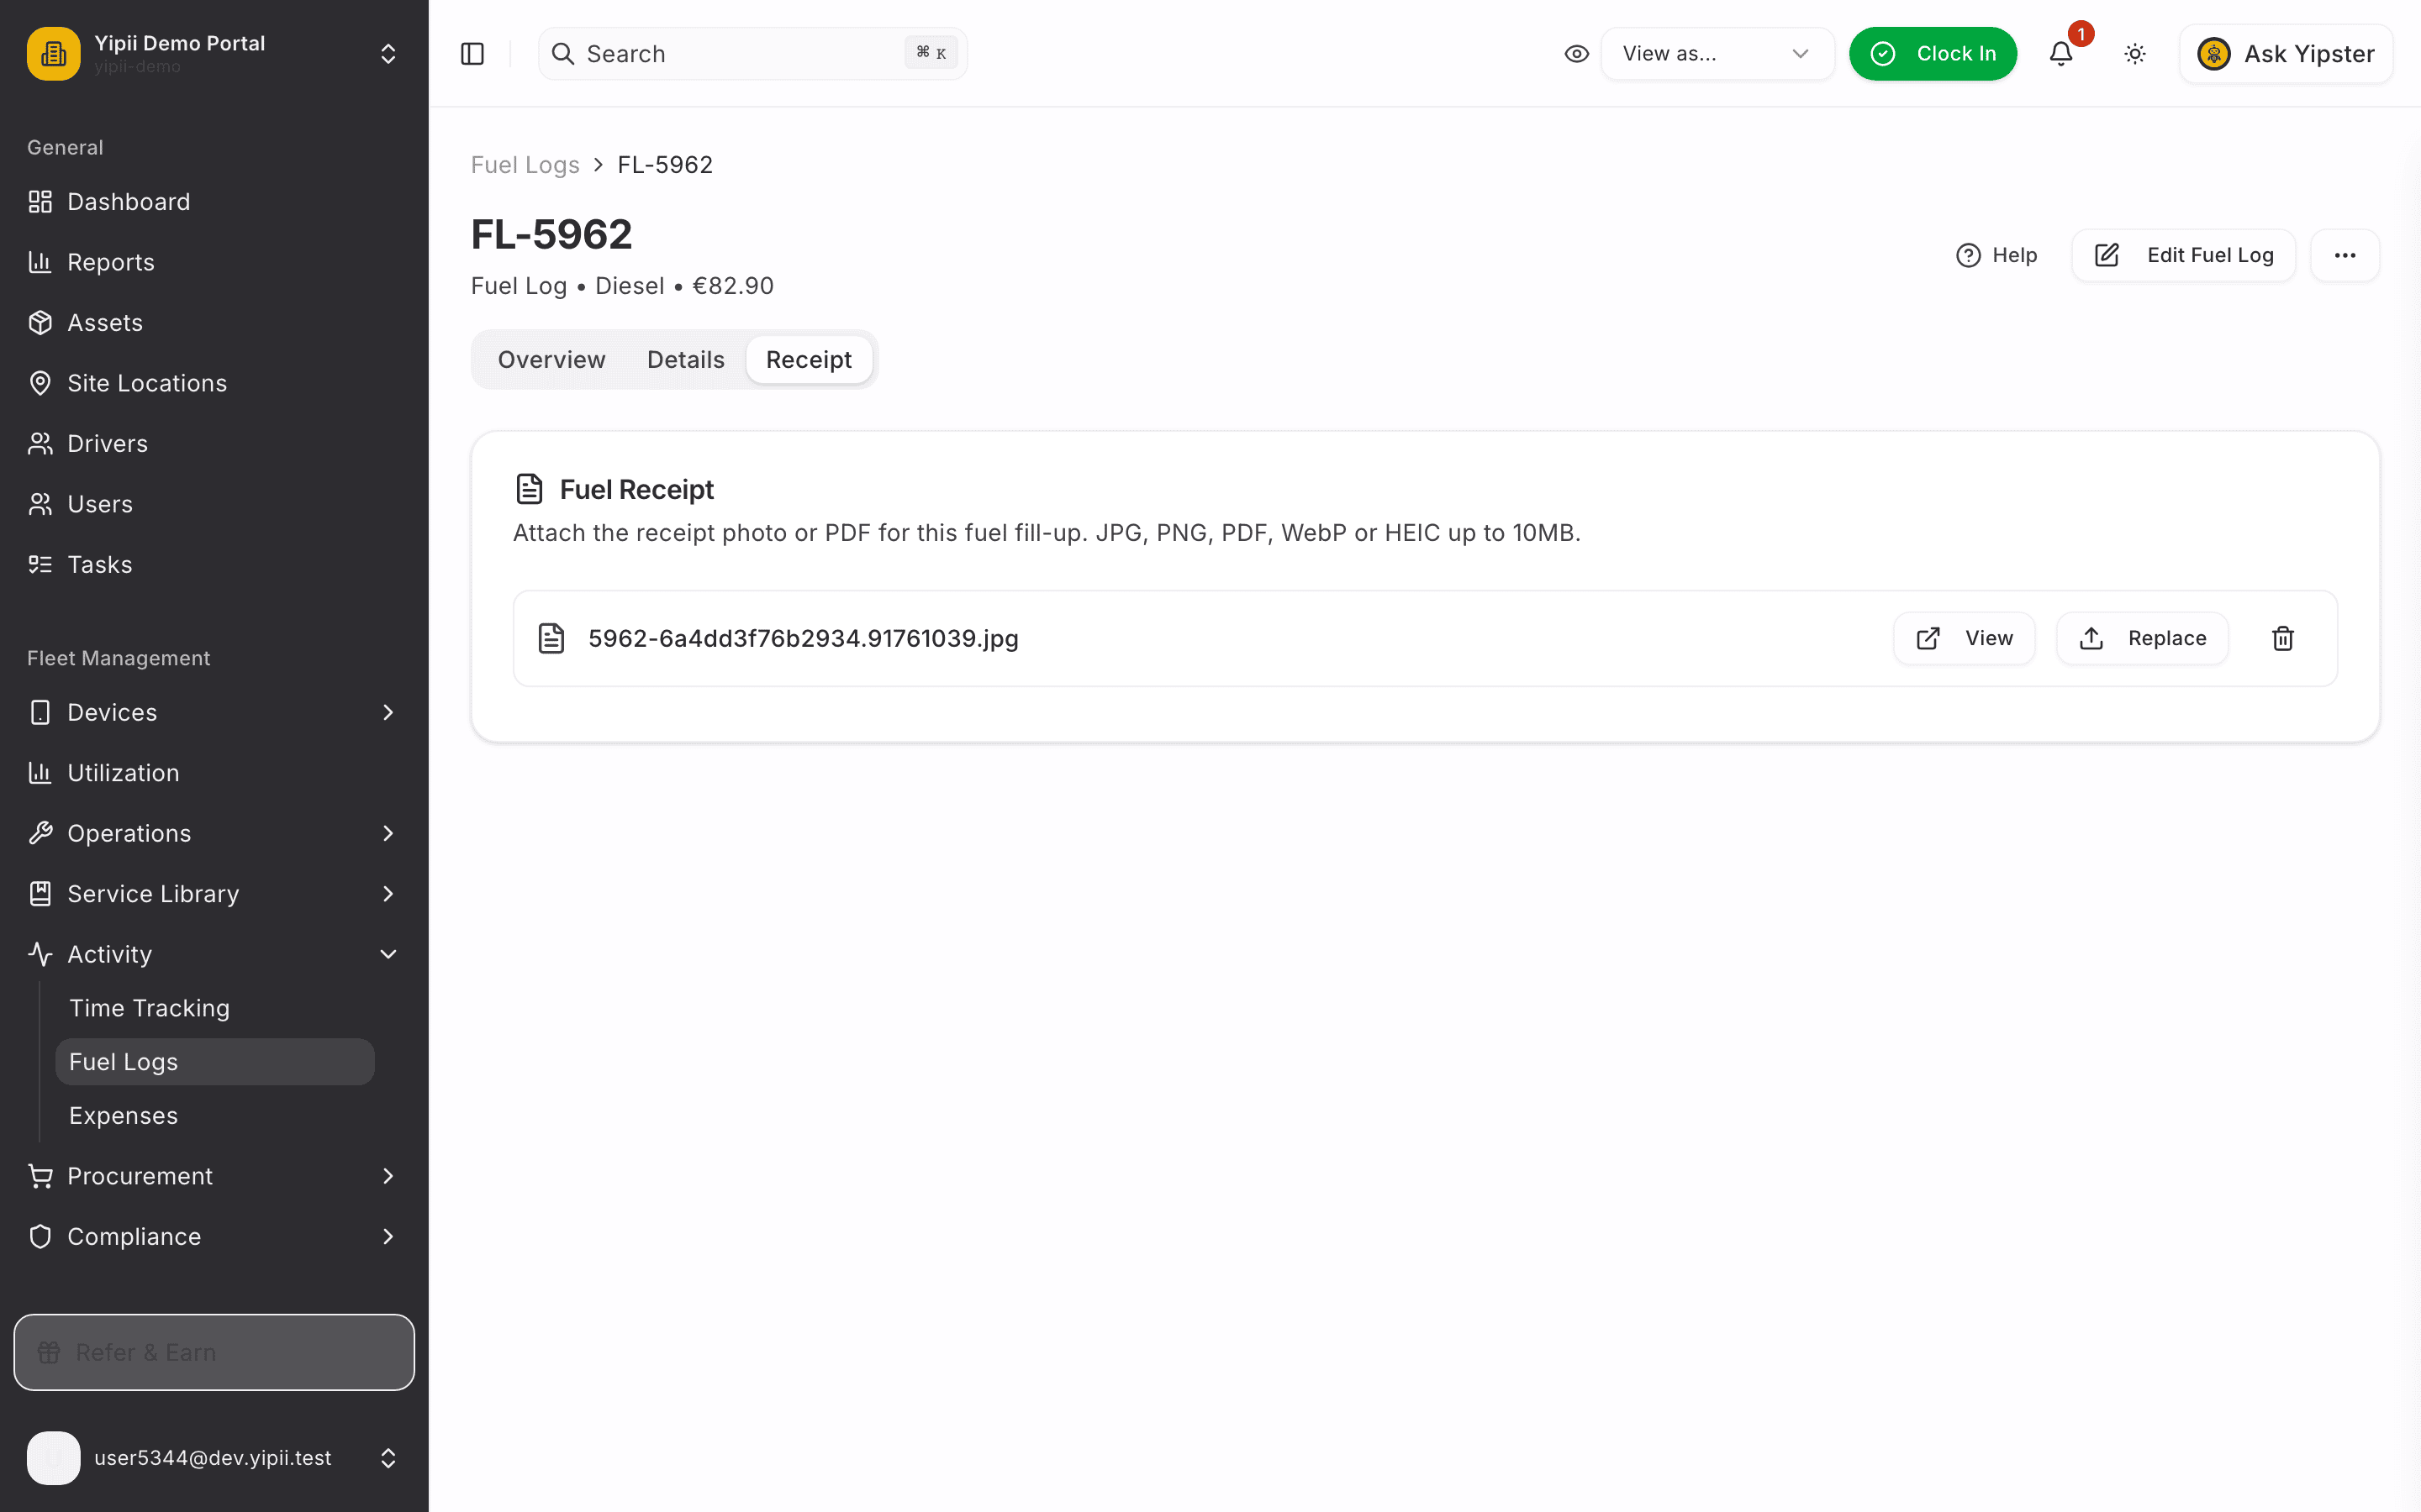Open the more options ellipsis menu
This screenshot has height=1512, width=2421.
click(x=2345, y=255)
